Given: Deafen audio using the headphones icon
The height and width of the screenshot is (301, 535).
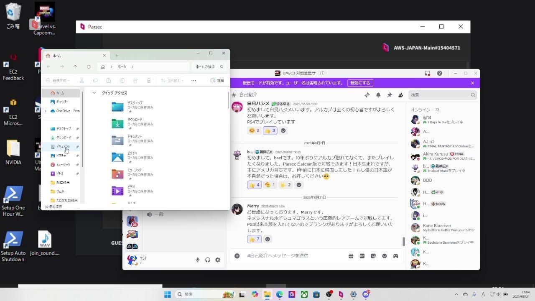Looking at the screenshot, I should (207, 260).
